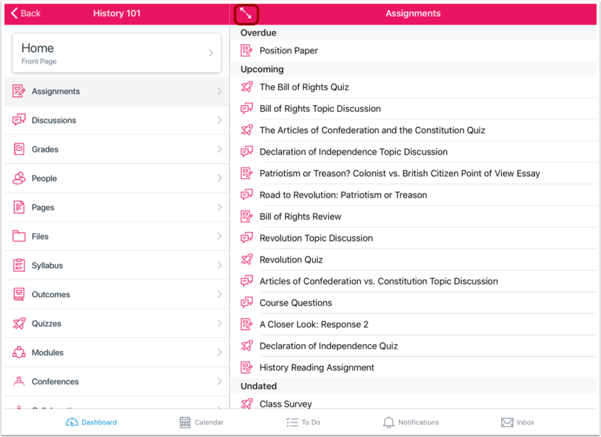Click the chevron in the Discussions row
Viewport: 601px width, 437px height.
click(219, 120)
